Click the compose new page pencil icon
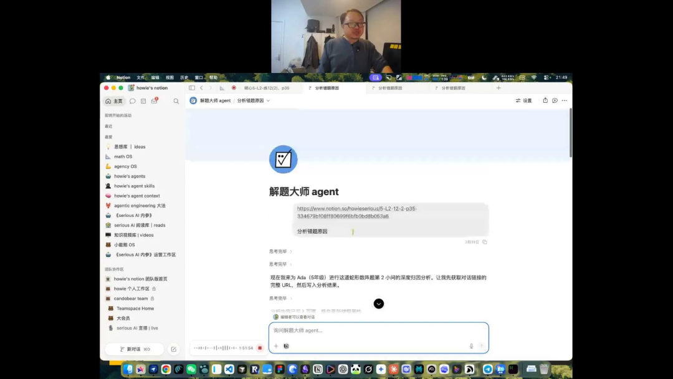 coord(174,349)
